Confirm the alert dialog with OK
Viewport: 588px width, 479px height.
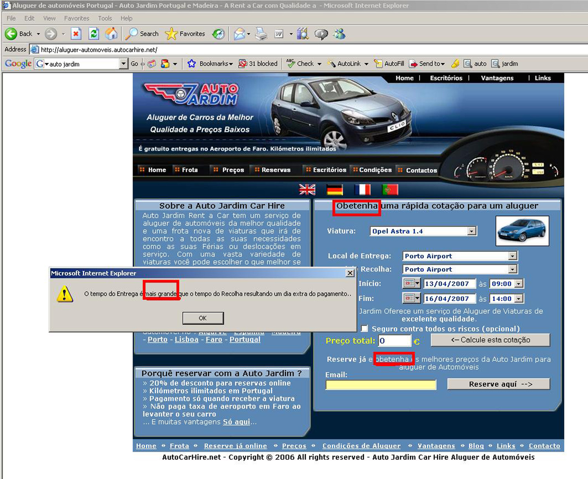203,318
